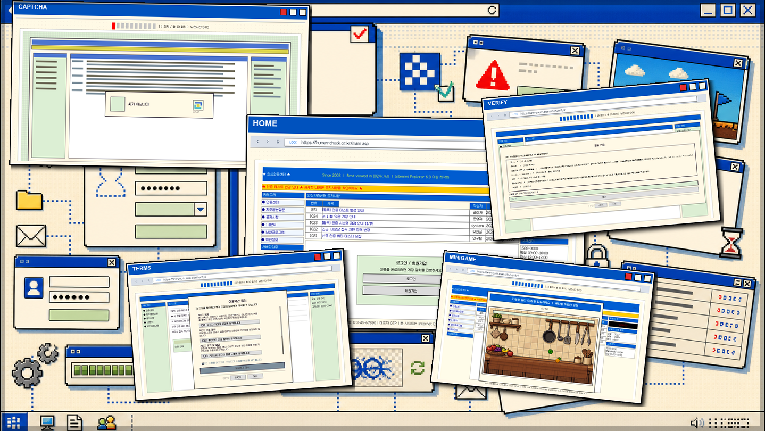The width and height of the screenshot is (765, 431).
Task: Open the gear settings icon
Action: pos(27,373)
